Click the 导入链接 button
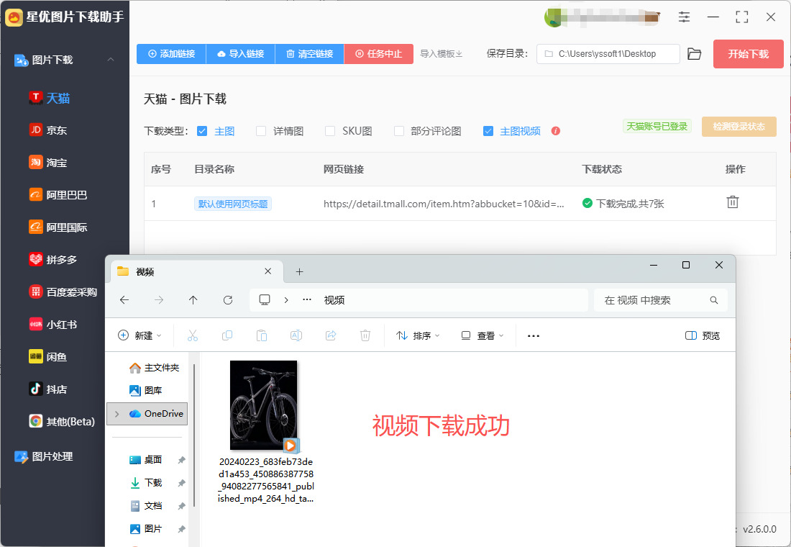This screenshot has height=547, width=791. [241, 53]
